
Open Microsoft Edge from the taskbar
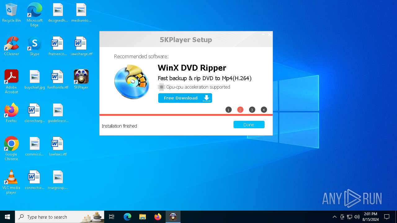coord(127,217)
